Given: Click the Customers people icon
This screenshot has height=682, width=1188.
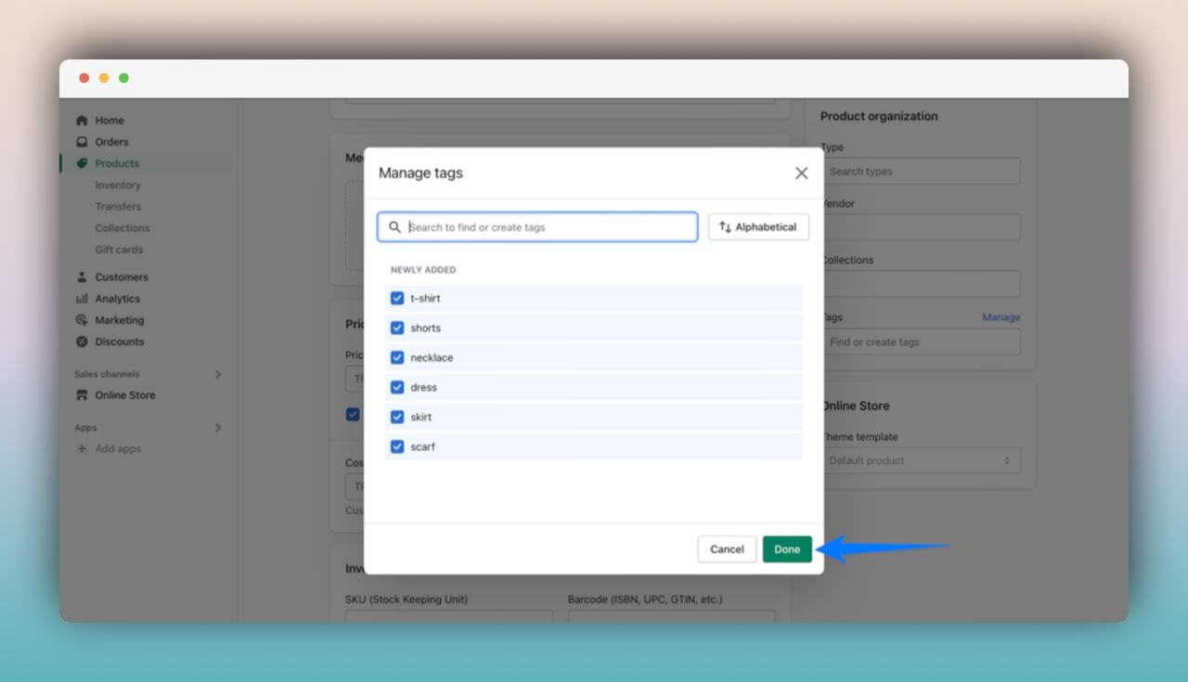Looking at the screenshot, I should pos(83,277).
